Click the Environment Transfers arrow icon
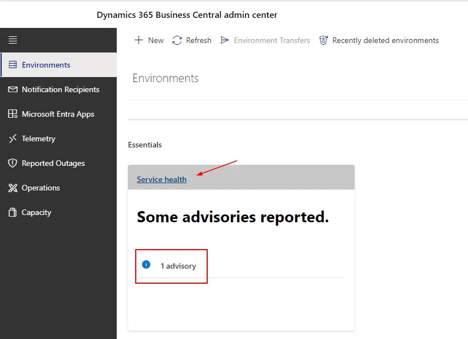The height and width of the screenshot is (339, 468). point(225,40)
